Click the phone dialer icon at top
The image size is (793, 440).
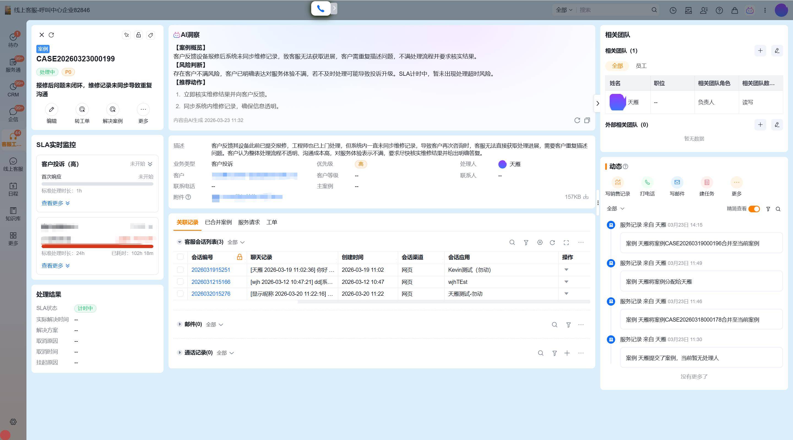click(321, 9)
